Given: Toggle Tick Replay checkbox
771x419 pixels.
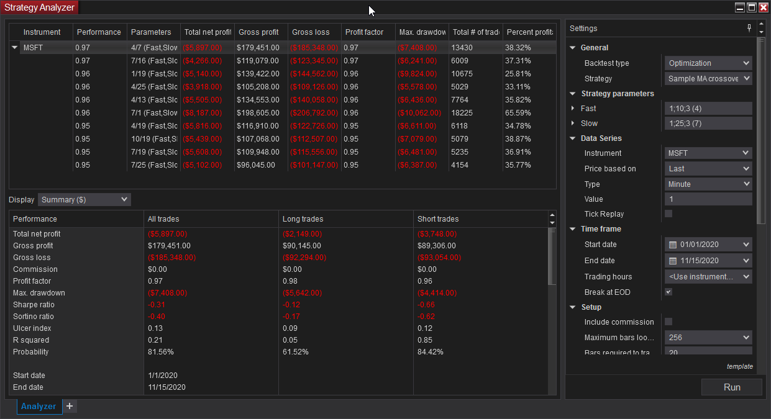Looking at the screenshot, I should [x=668, y=214].
